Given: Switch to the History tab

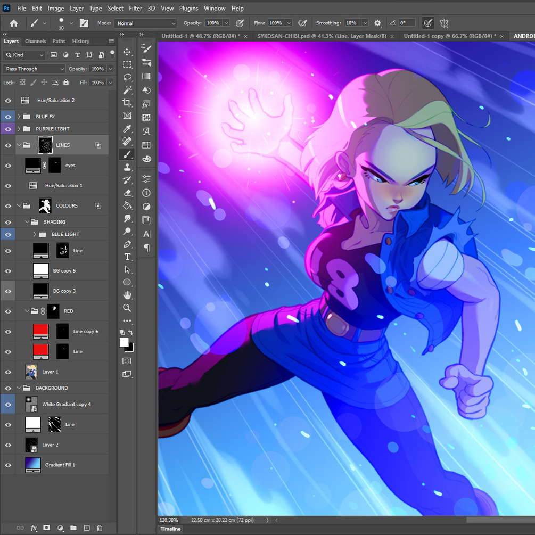Looking at the screenshot, I should (80, 42).
